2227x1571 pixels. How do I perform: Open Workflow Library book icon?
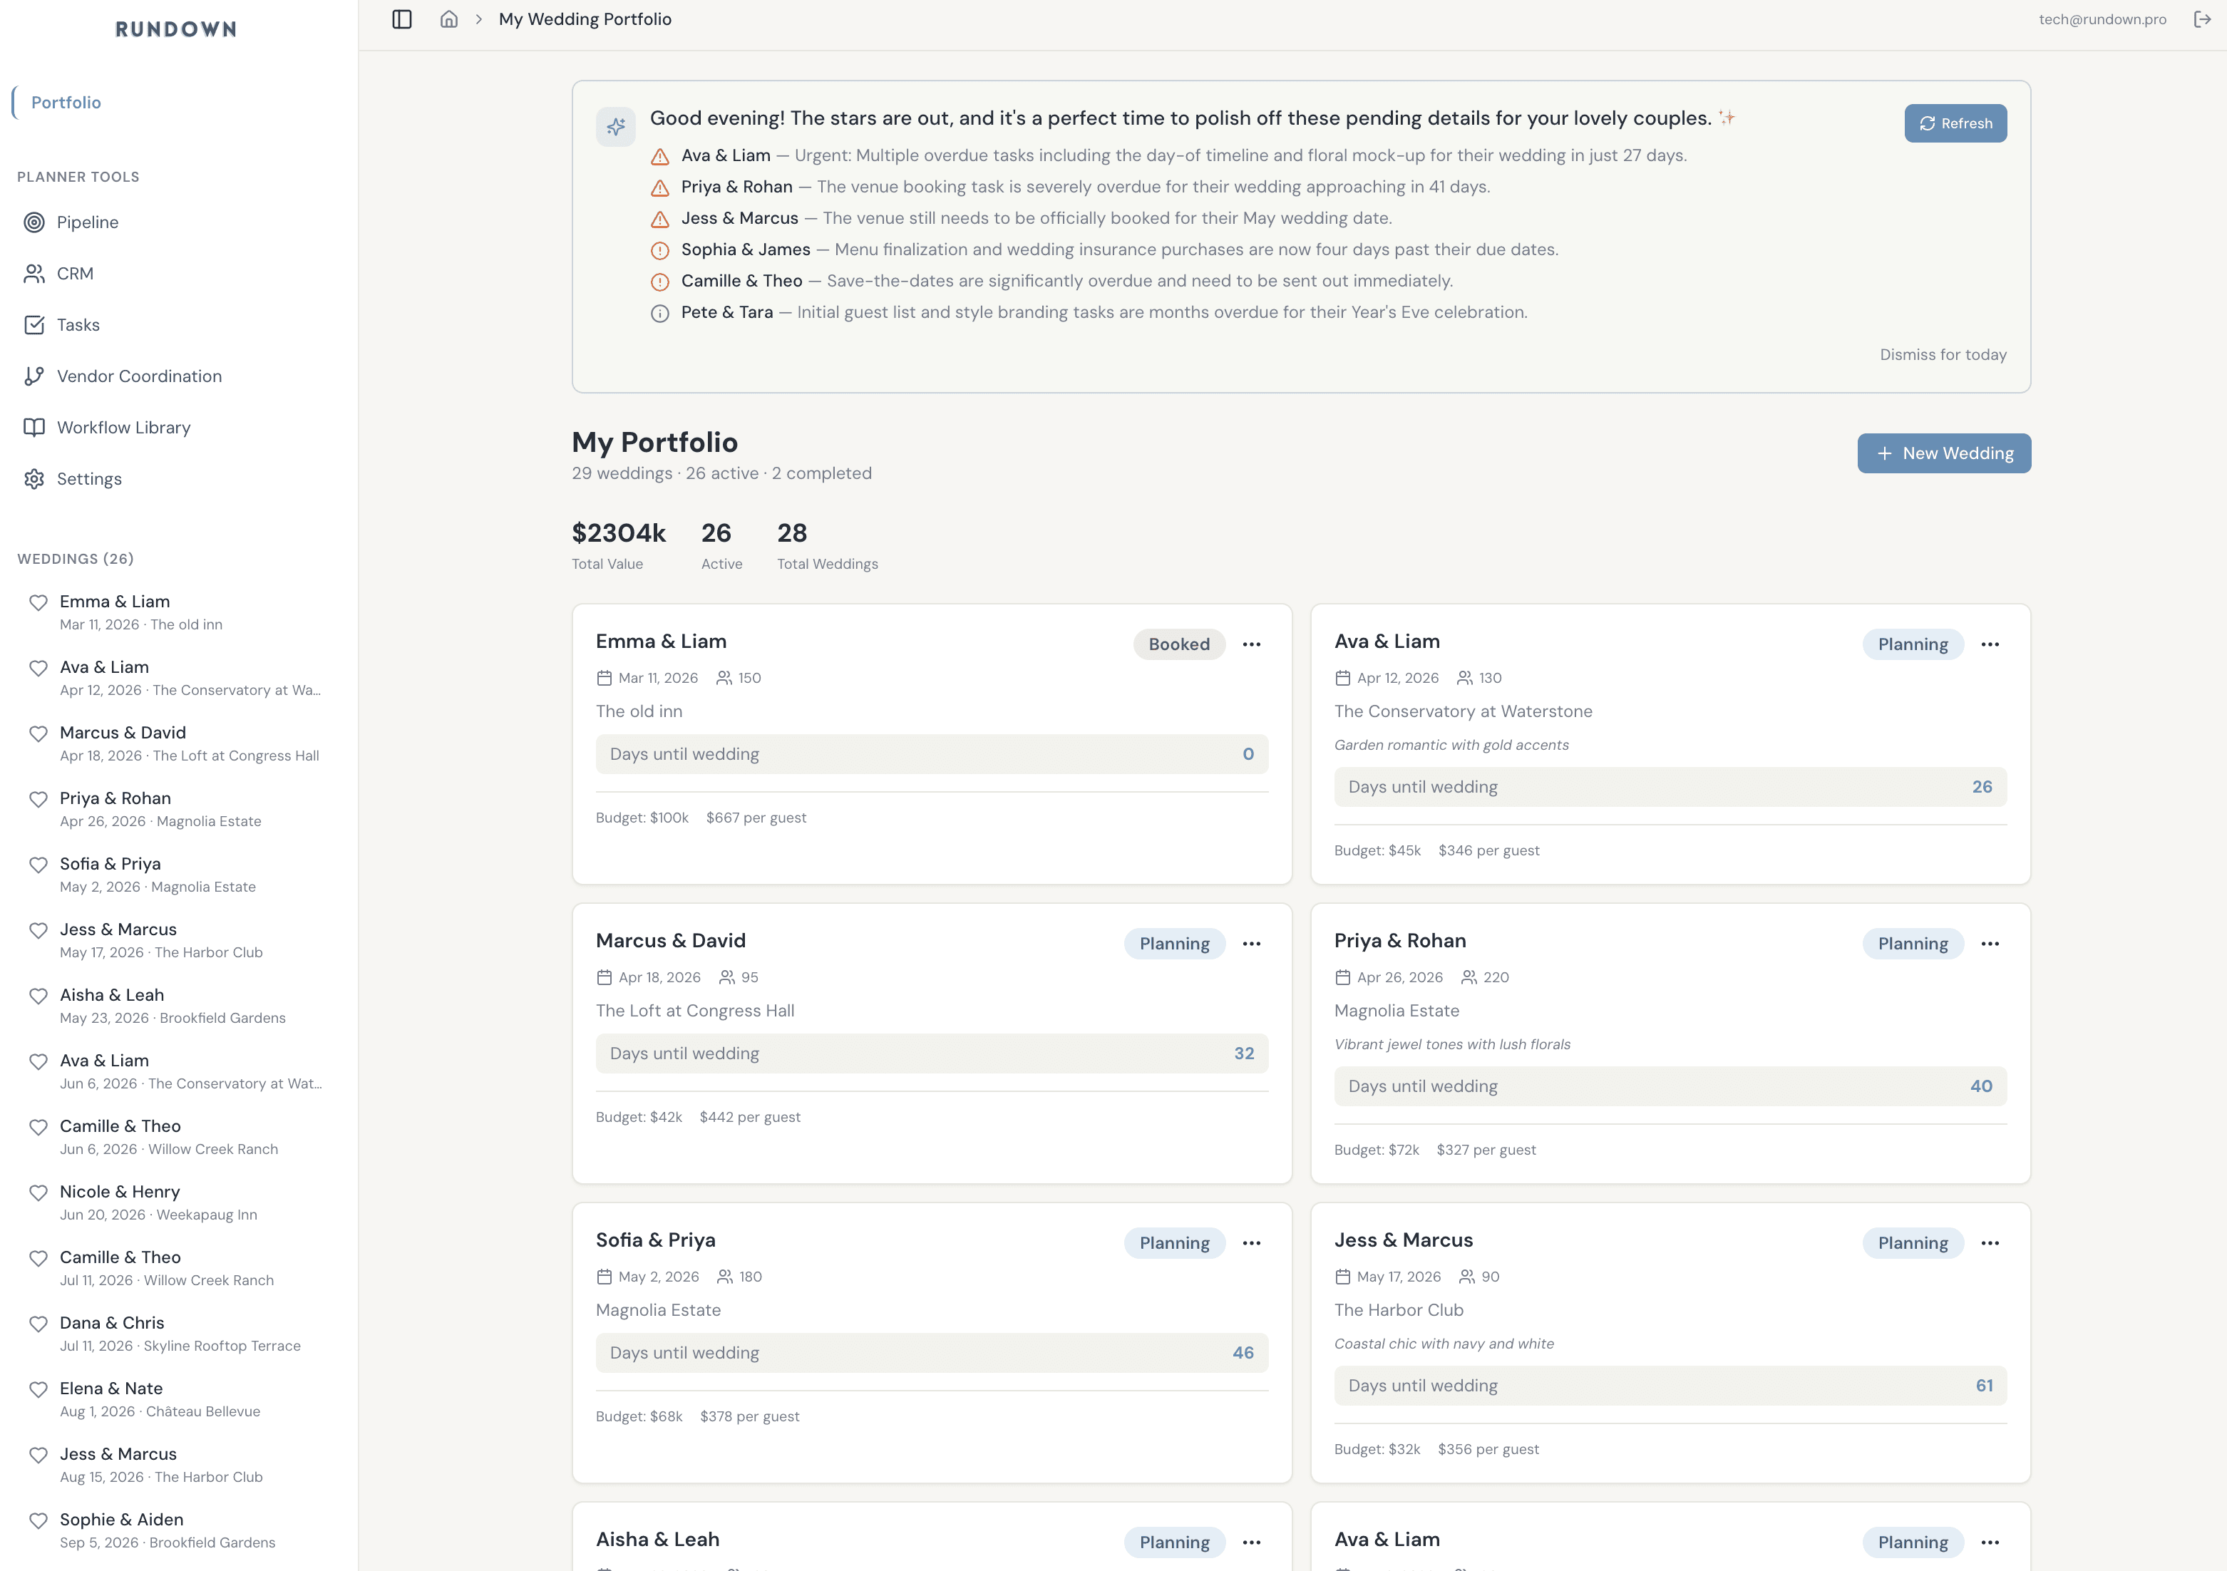(34, 428)
